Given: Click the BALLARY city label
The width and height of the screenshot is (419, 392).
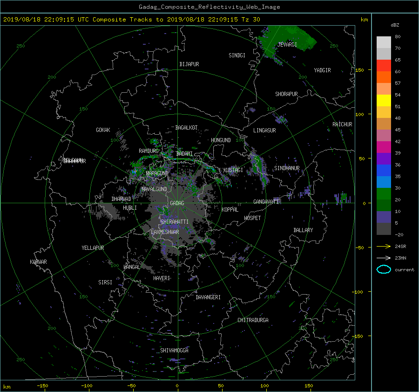Looking at the screenshot, I should (x=303, y=230).
